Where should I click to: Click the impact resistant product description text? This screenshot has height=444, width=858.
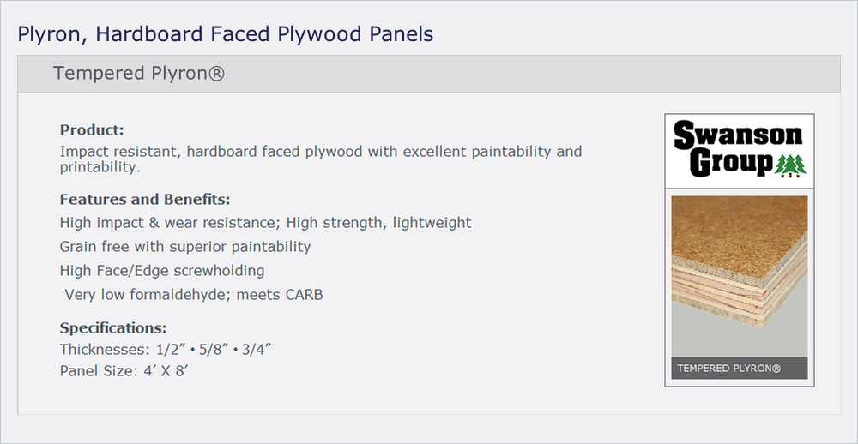click(321, 159)
